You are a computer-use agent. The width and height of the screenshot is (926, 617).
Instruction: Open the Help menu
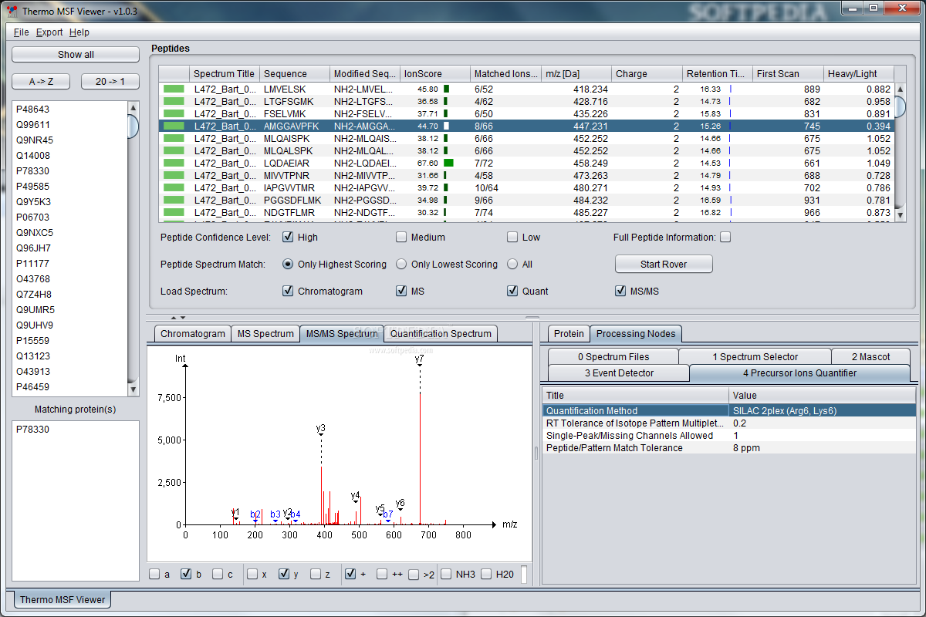point(79,32)
